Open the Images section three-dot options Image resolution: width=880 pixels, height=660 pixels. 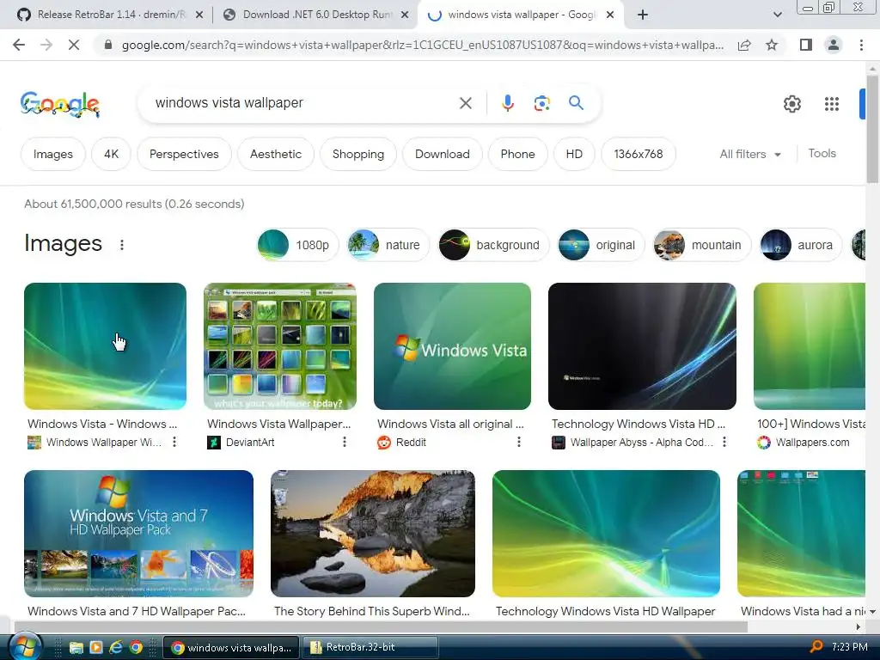tap(122, 245)
